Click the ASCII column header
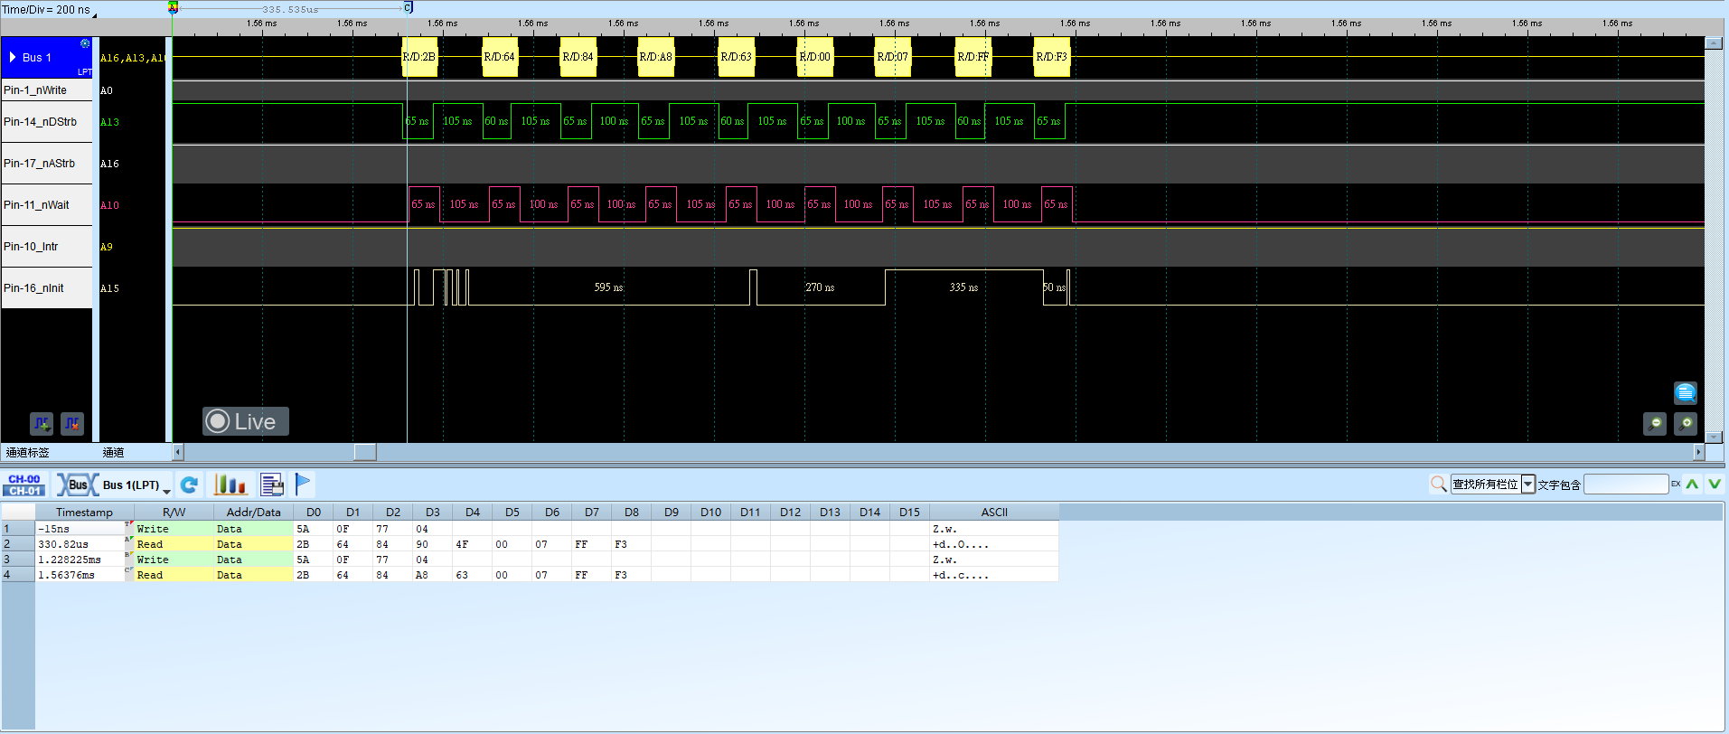 coord(994,513)
